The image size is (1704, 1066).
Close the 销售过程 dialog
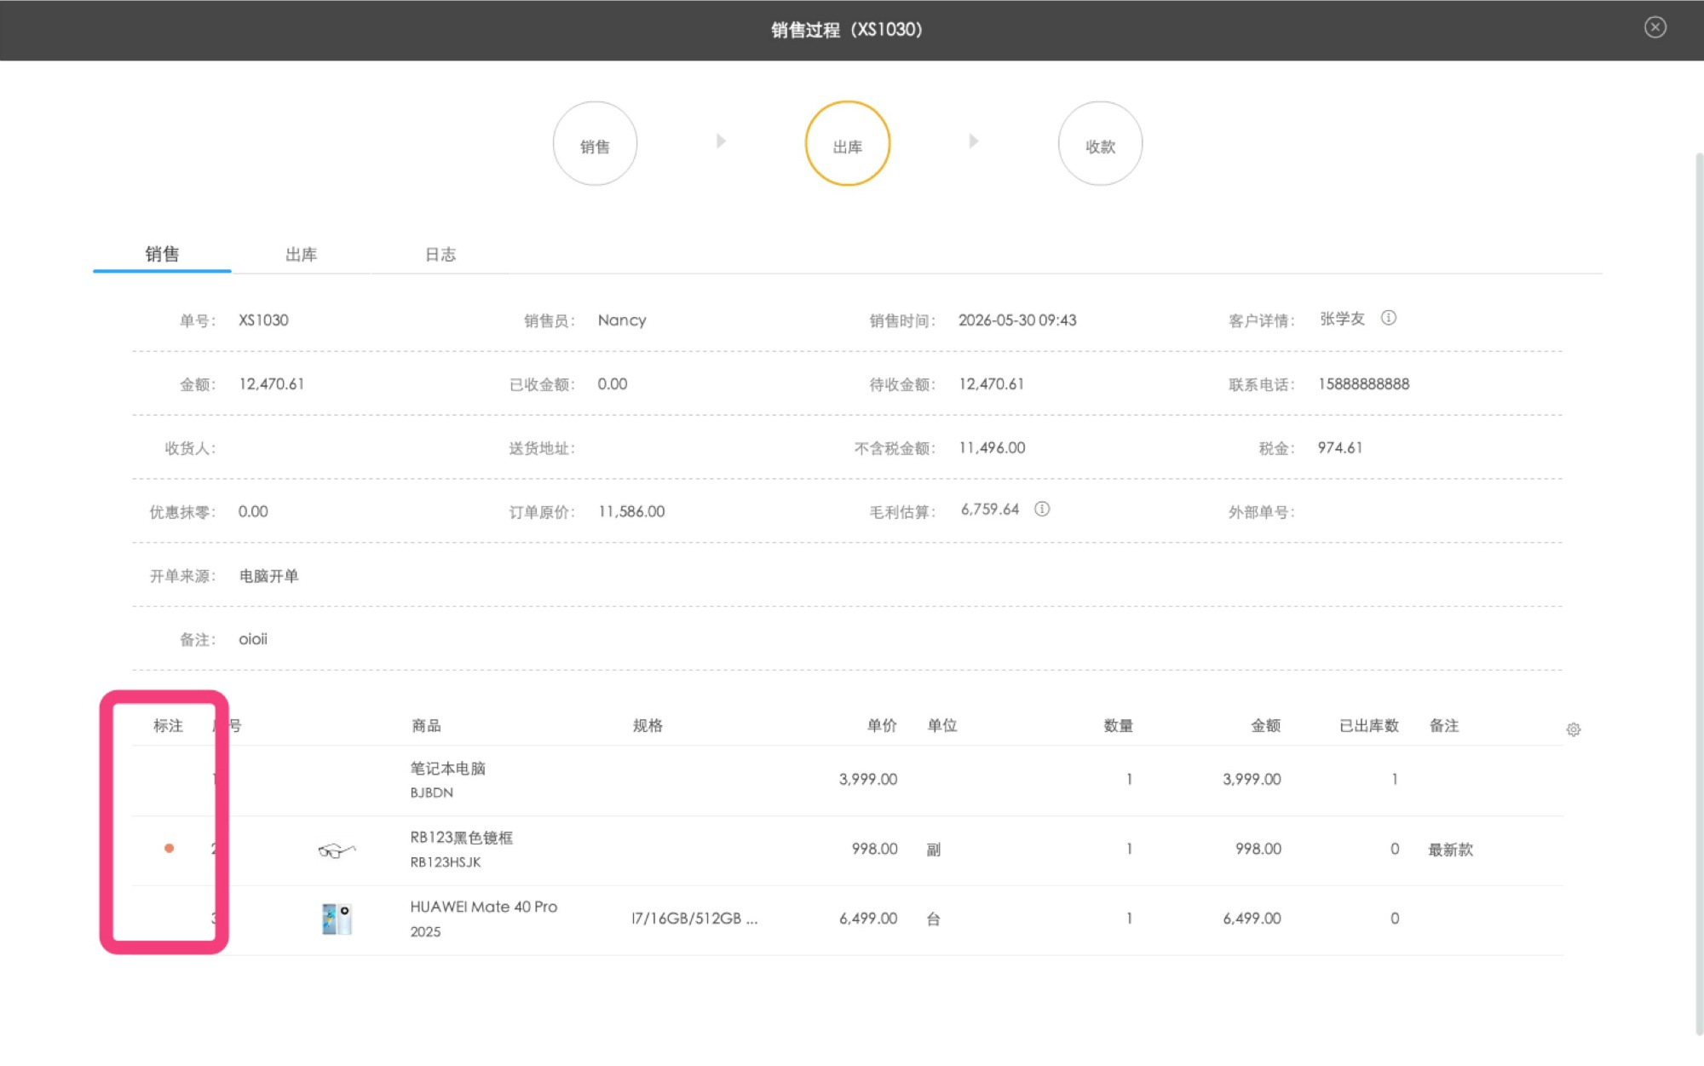[1655, 27]
